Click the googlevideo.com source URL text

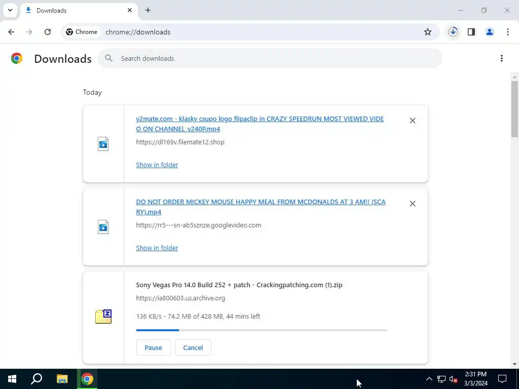pyautogui.click(x=199, y=225)
